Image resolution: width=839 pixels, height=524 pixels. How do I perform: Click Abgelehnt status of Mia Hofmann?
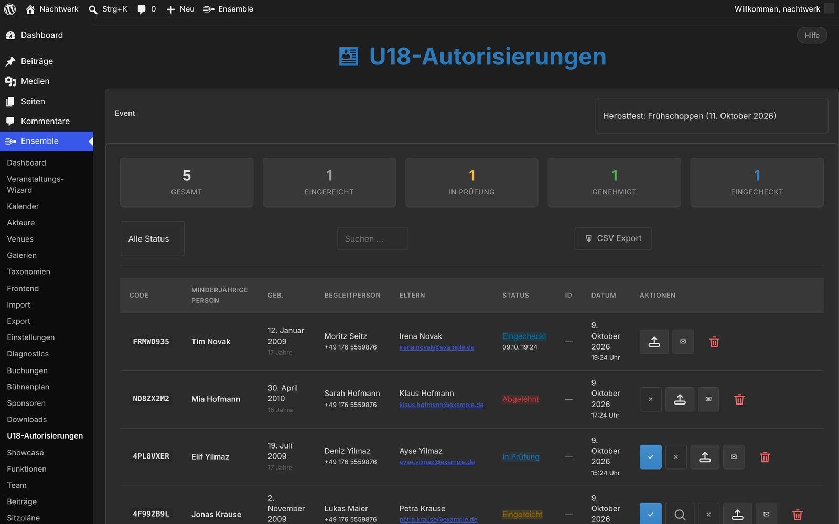pos(521,399)
